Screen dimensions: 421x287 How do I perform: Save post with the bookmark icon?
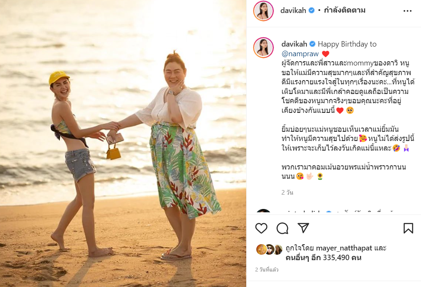(408, 228)
